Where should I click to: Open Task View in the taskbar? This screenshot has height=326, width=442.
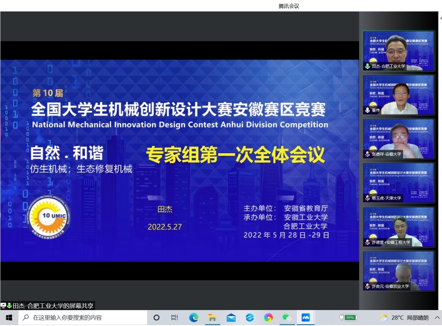click(x=174, y=317)
